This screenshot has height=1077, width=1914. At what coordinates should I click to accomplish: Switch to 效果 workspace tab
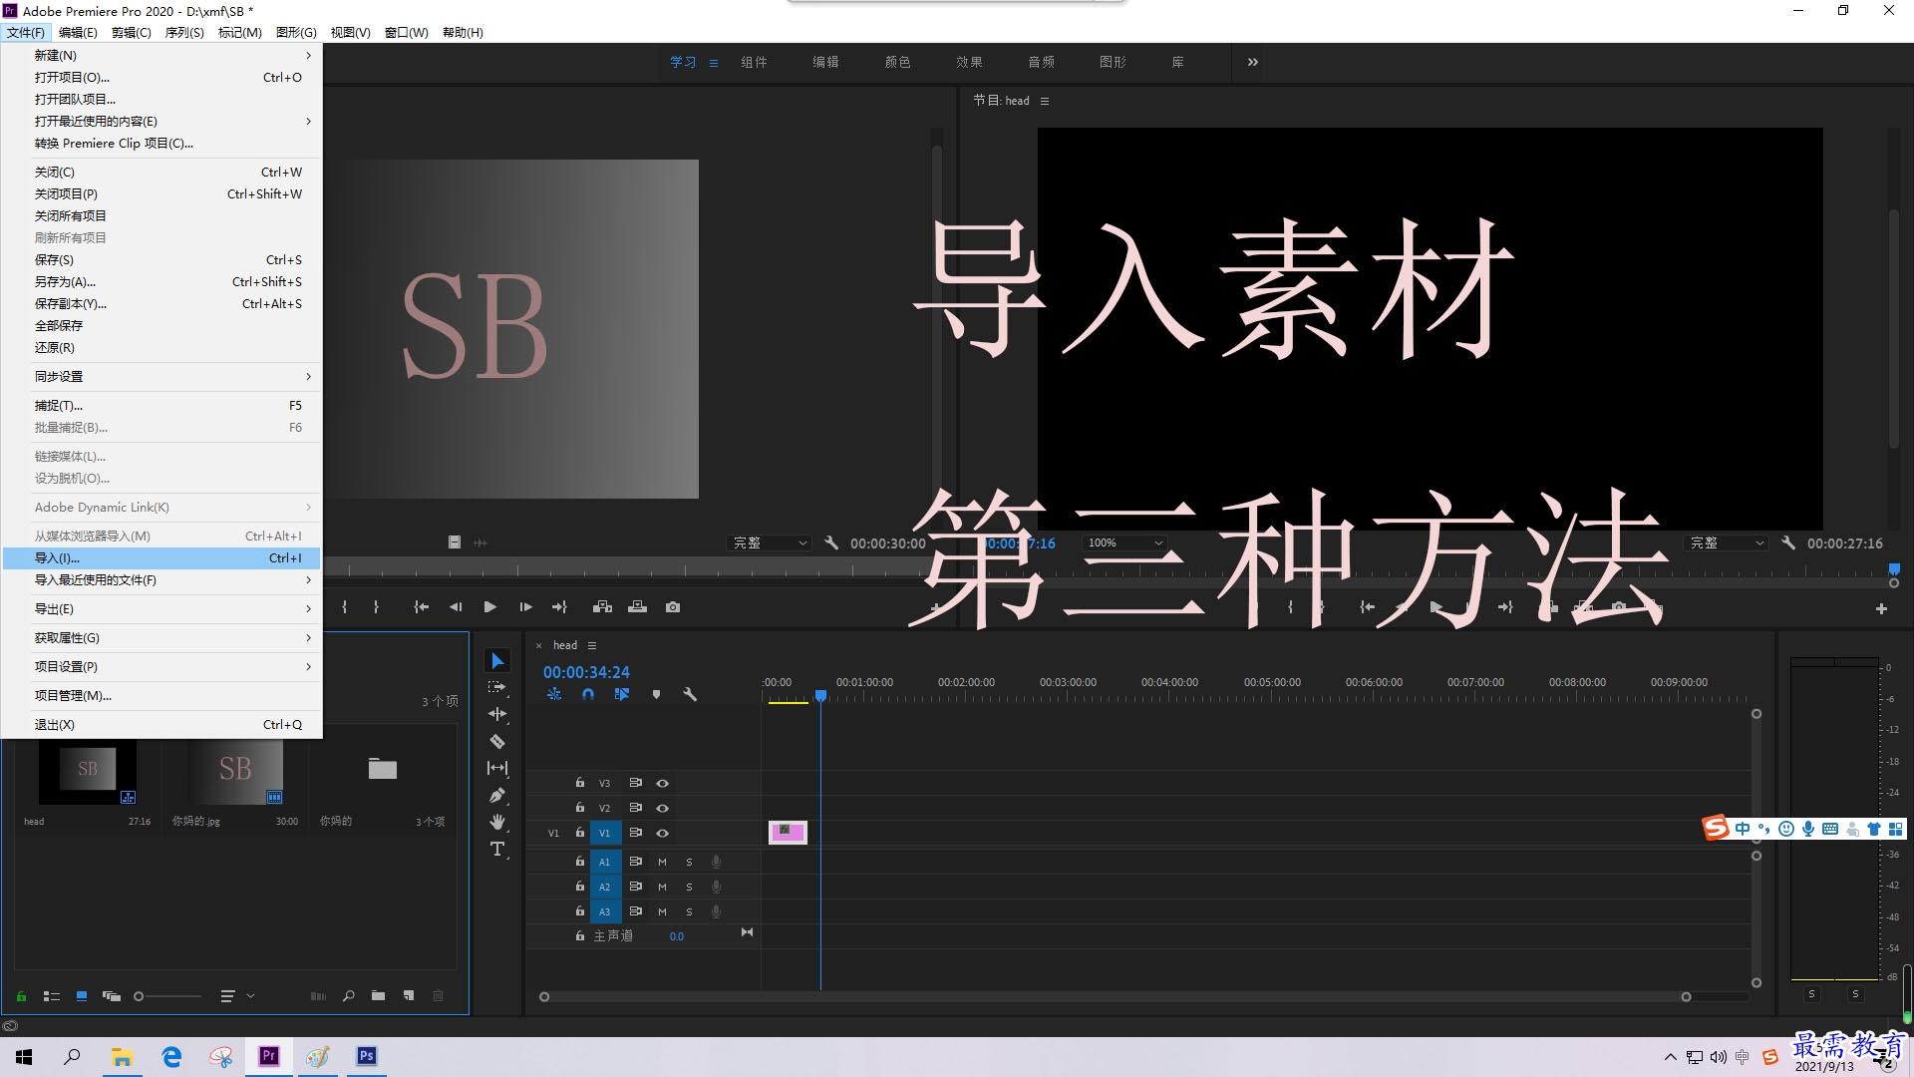click(x=969, y=62)
